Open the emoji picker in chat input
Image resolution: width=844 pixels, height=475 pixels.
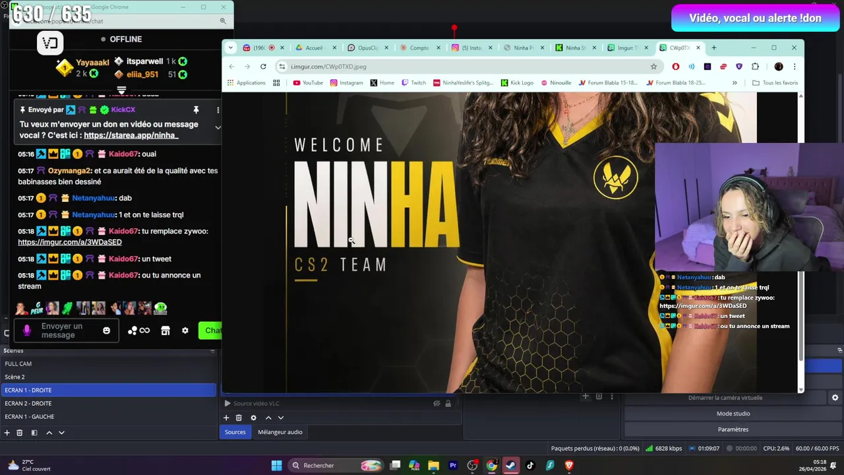point(106,331)
